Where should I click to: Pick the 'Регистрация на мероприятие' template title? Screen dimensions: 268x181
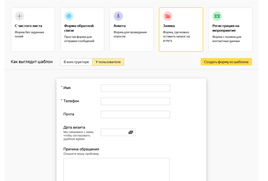(x=226, y=28)
